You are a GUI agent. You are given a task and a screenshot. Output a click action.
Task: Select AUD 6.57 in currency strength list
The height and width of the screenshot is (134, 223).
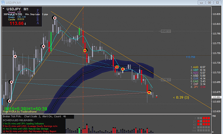click(x=198, y=67)
